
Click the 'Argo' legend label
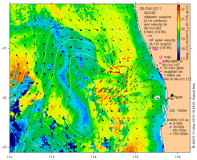(167, 57)
